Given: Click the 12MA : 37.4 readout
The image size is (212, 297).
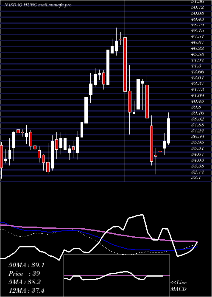Looking at the screenshot, I should click(26, 290).
